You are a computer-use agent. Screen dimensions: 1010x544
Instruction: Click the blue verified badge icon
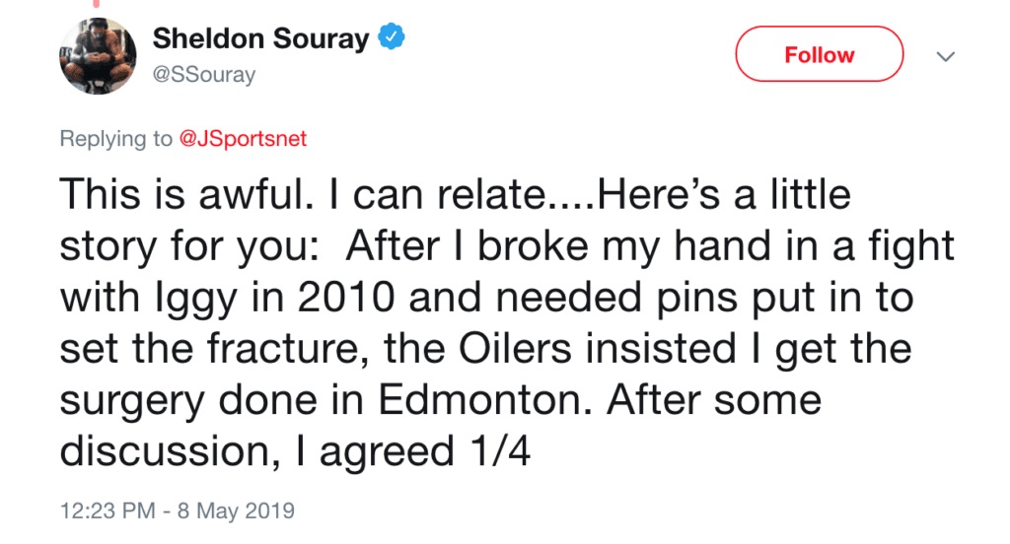point(393,38)
